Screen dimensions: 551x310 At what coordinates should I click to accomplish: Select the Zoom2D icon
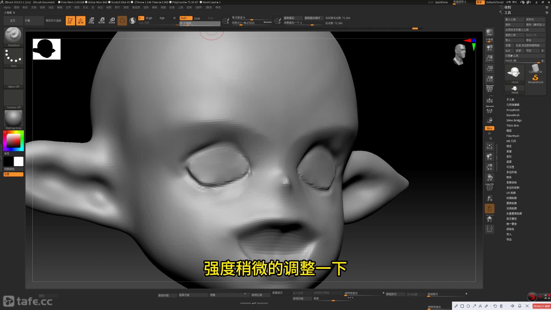point(490,58)
